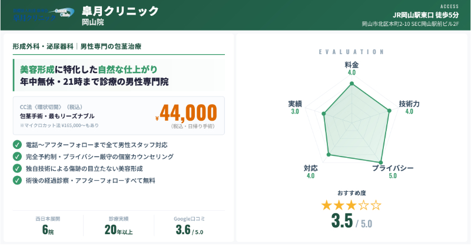Click the third filled gold star
This screenshot has width=471, height=246.
[x=351, y=205]
